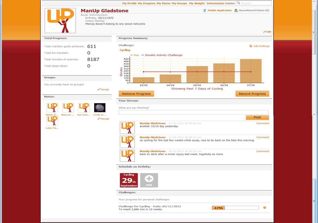Click the Add activity plus tile
Screen dimensions: 318x223
point(149,180)
